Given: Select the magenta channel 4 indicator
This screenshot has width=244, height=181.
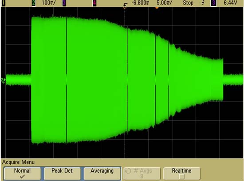Looking at the screenshot, I should [94, 3].
